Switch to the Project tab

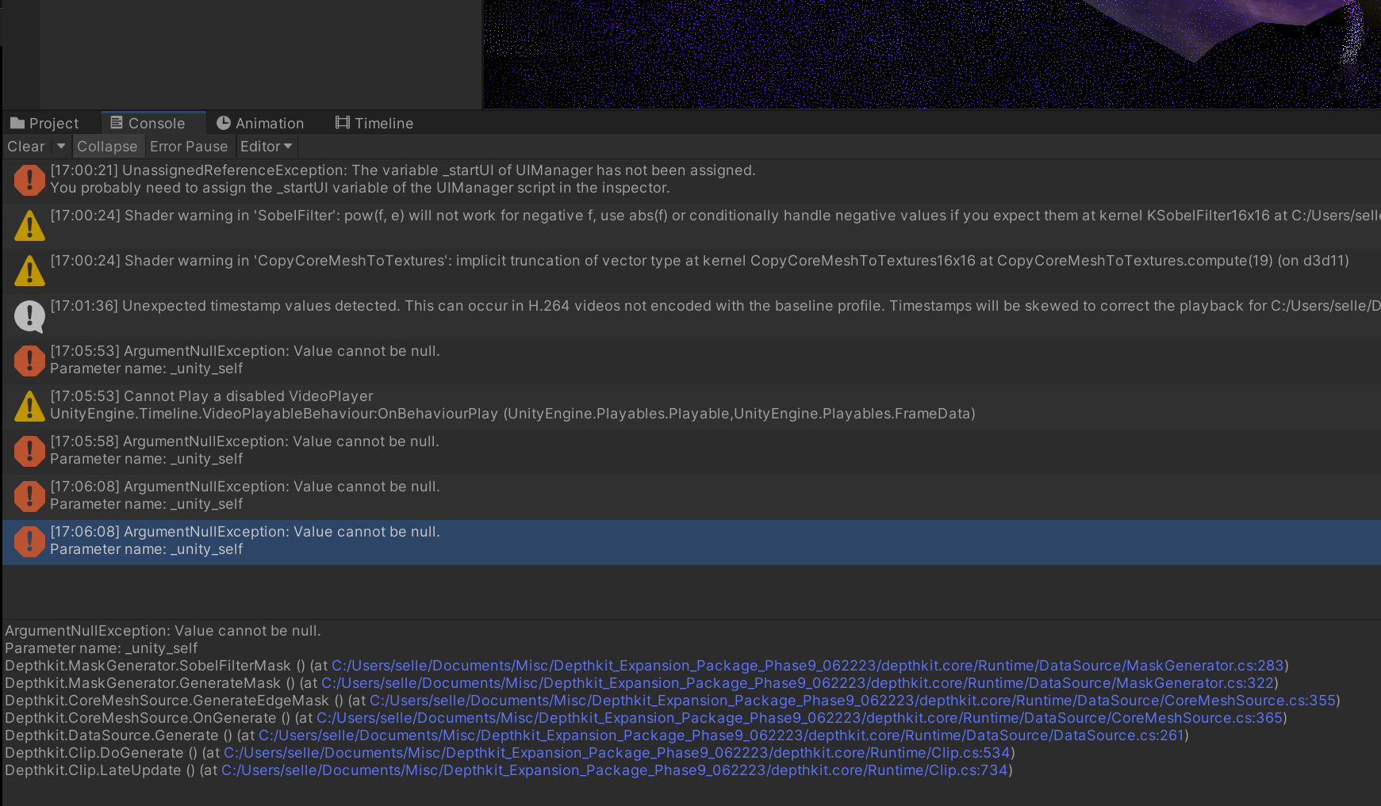44,124
